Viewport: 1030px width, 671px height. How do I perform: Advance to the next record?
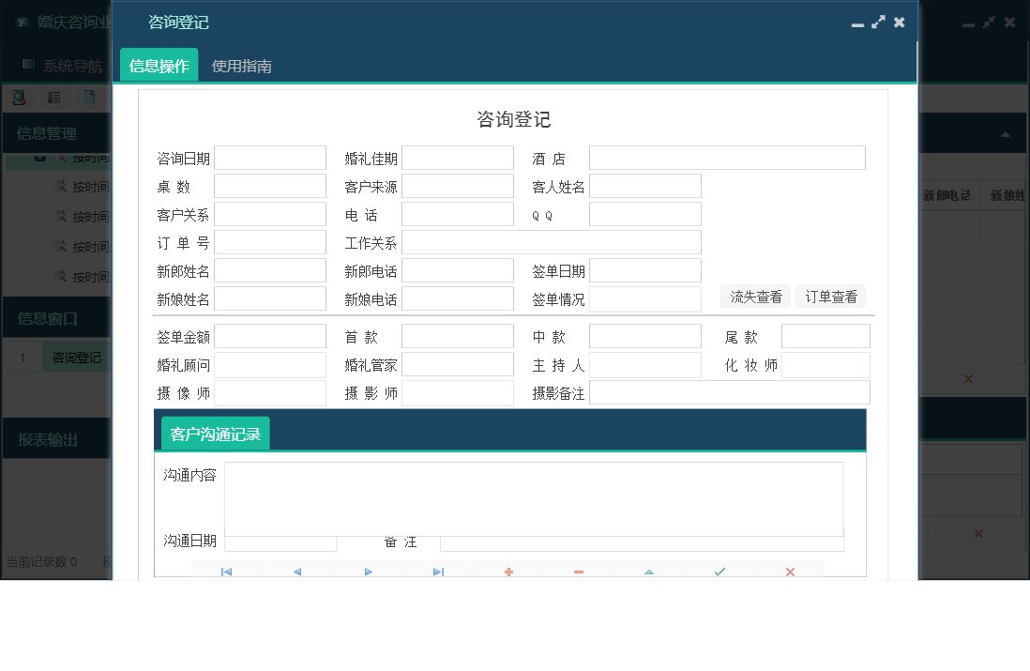[x=367, y=570]
